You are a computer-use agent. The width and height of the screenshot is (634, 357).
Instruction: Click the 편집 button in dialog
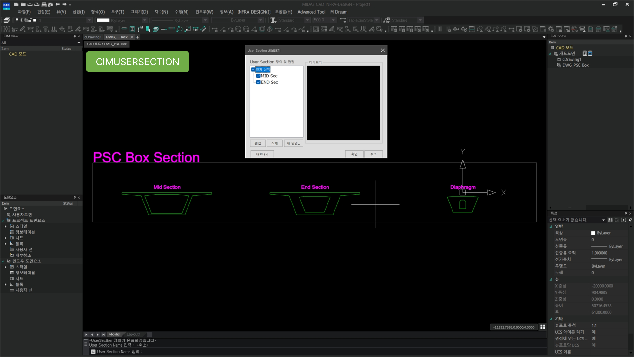(258, 143)
